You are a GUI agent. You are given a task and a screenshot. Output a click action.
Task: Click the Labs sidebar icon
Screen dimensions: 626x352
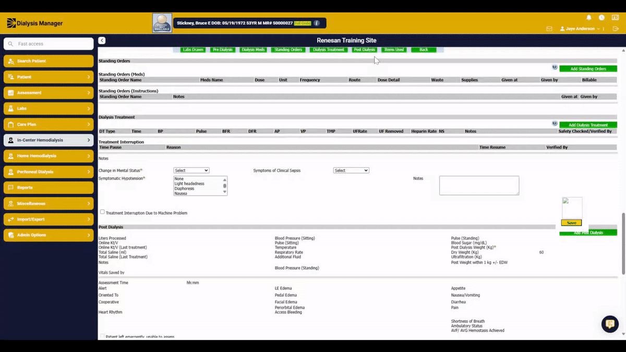pos(10,108)
